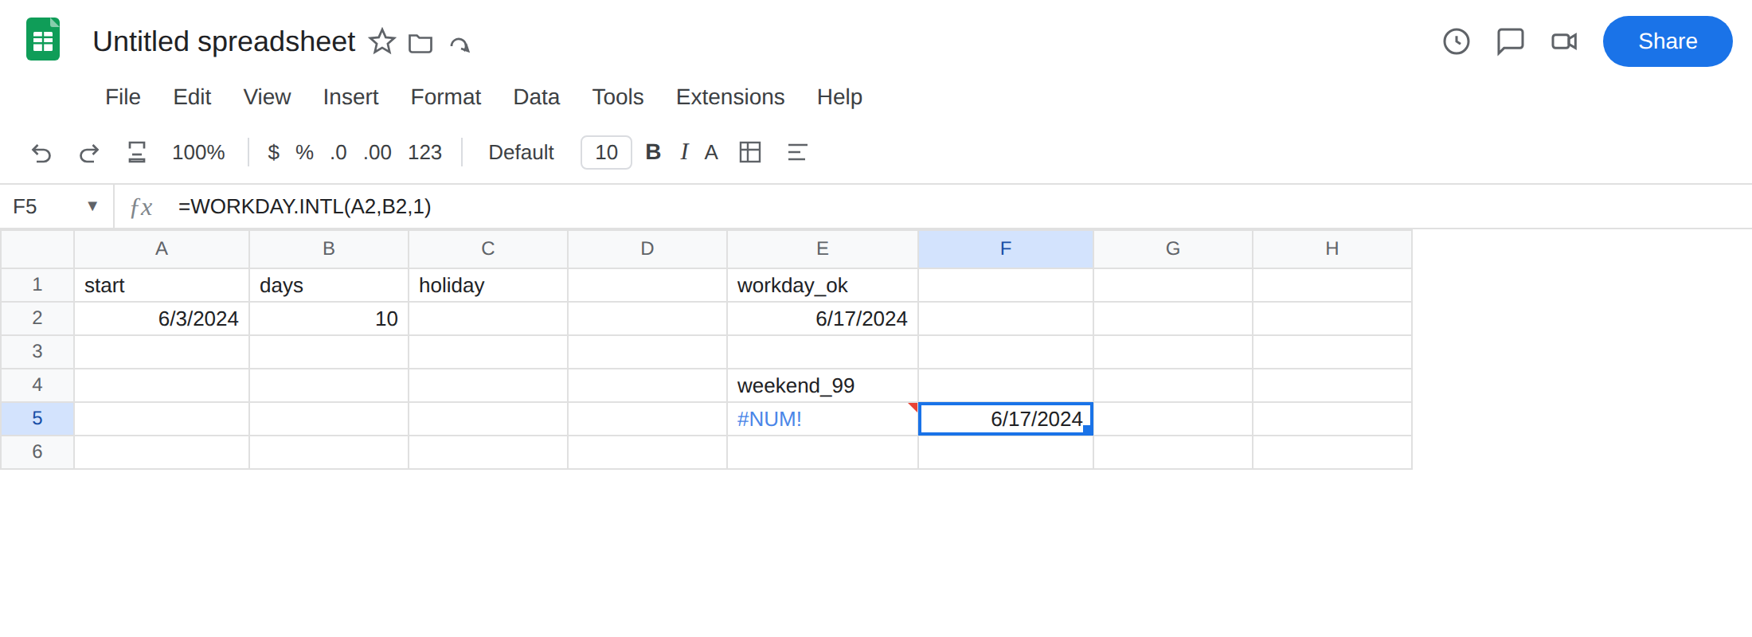Open the Format menu
This screenshot has height=637, width=1752.
(x=445, y=97)
